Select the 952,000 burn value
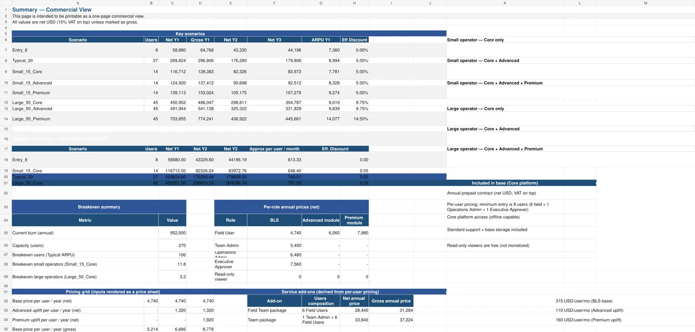The height and width of the screenshot is (332, 695). (172, 233)
